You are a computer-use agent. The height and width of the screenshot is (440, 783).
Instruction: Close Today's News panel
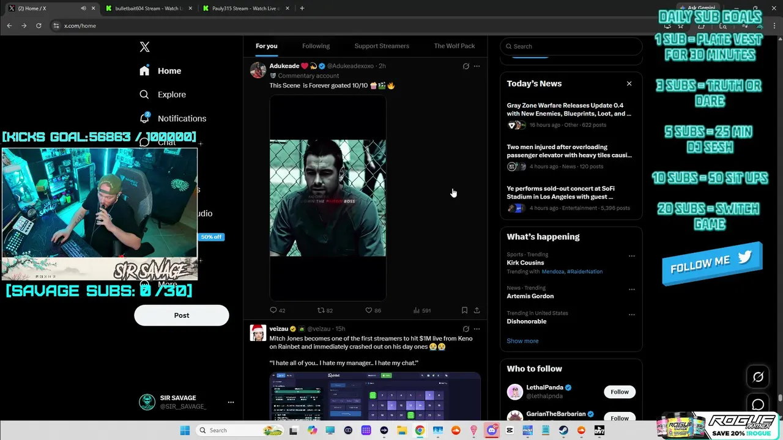pyautogui.click(x=629, y=84)
